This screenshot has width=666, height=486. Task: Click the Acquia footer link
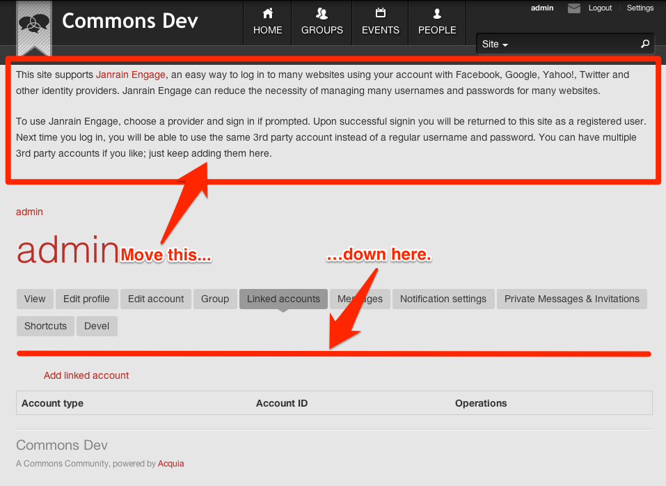point(171,464)
